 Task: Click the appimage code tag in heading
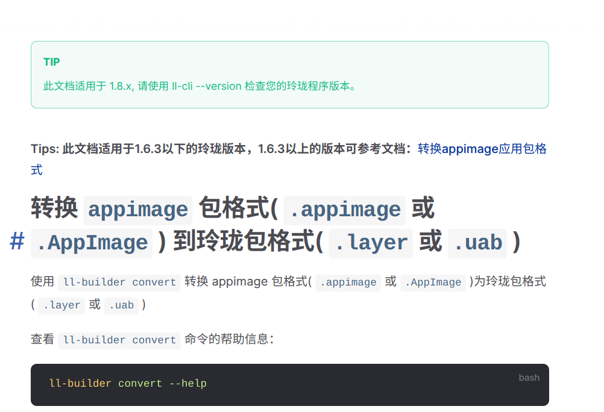(138, 210)
